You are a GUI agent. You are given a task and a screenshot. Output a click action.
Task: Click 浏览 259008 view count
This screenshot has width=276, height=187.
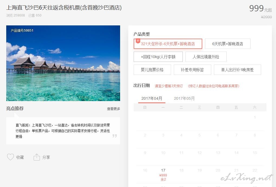click(15, 15)
